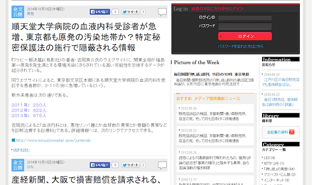Click the date 2009.09.23 in Information
This screenshot has height=185, width=312.
(x=271, y=75)
